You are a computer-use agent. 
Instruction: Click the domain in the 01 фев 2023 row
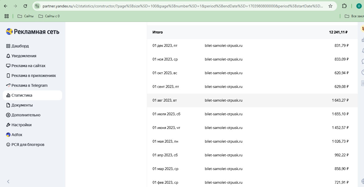[x=224, y=183]
